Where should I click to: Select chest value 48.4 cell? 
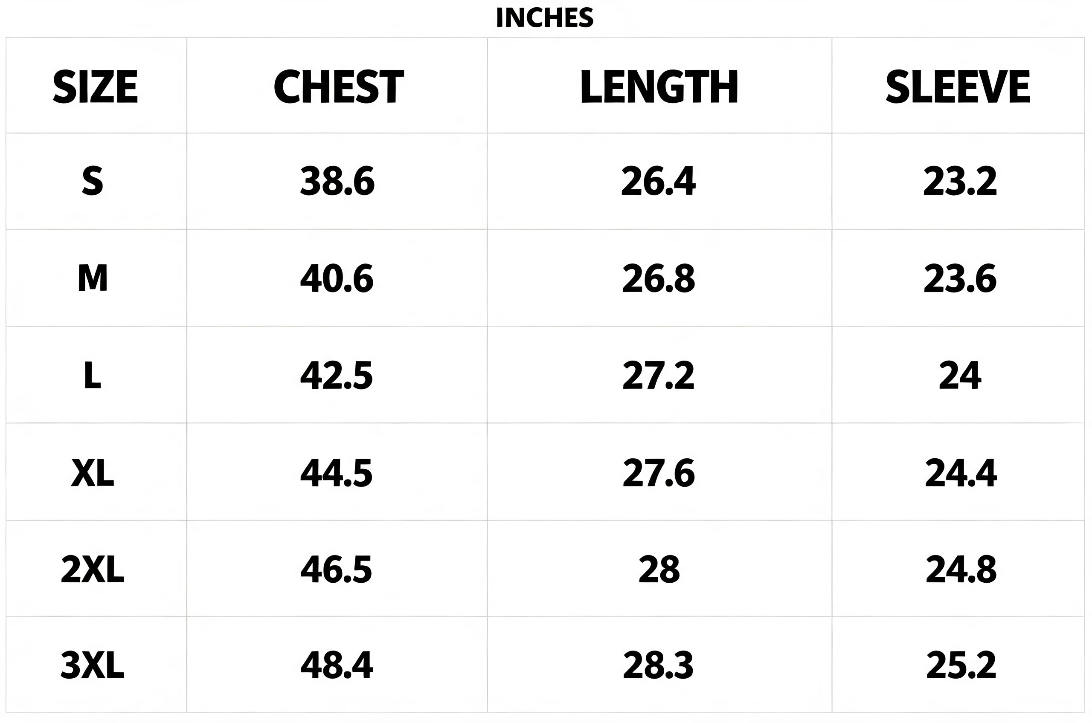pos(336,665)
